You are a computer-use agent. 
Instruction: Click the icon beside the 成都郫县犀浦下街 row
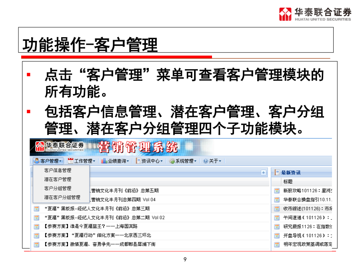tap(36, 244)
